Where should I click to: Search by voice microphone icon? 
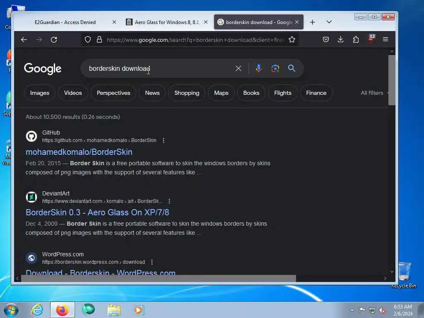[258, 68]
